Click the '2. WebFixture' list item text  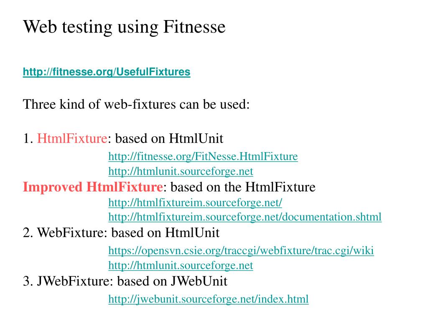(64, 233)
